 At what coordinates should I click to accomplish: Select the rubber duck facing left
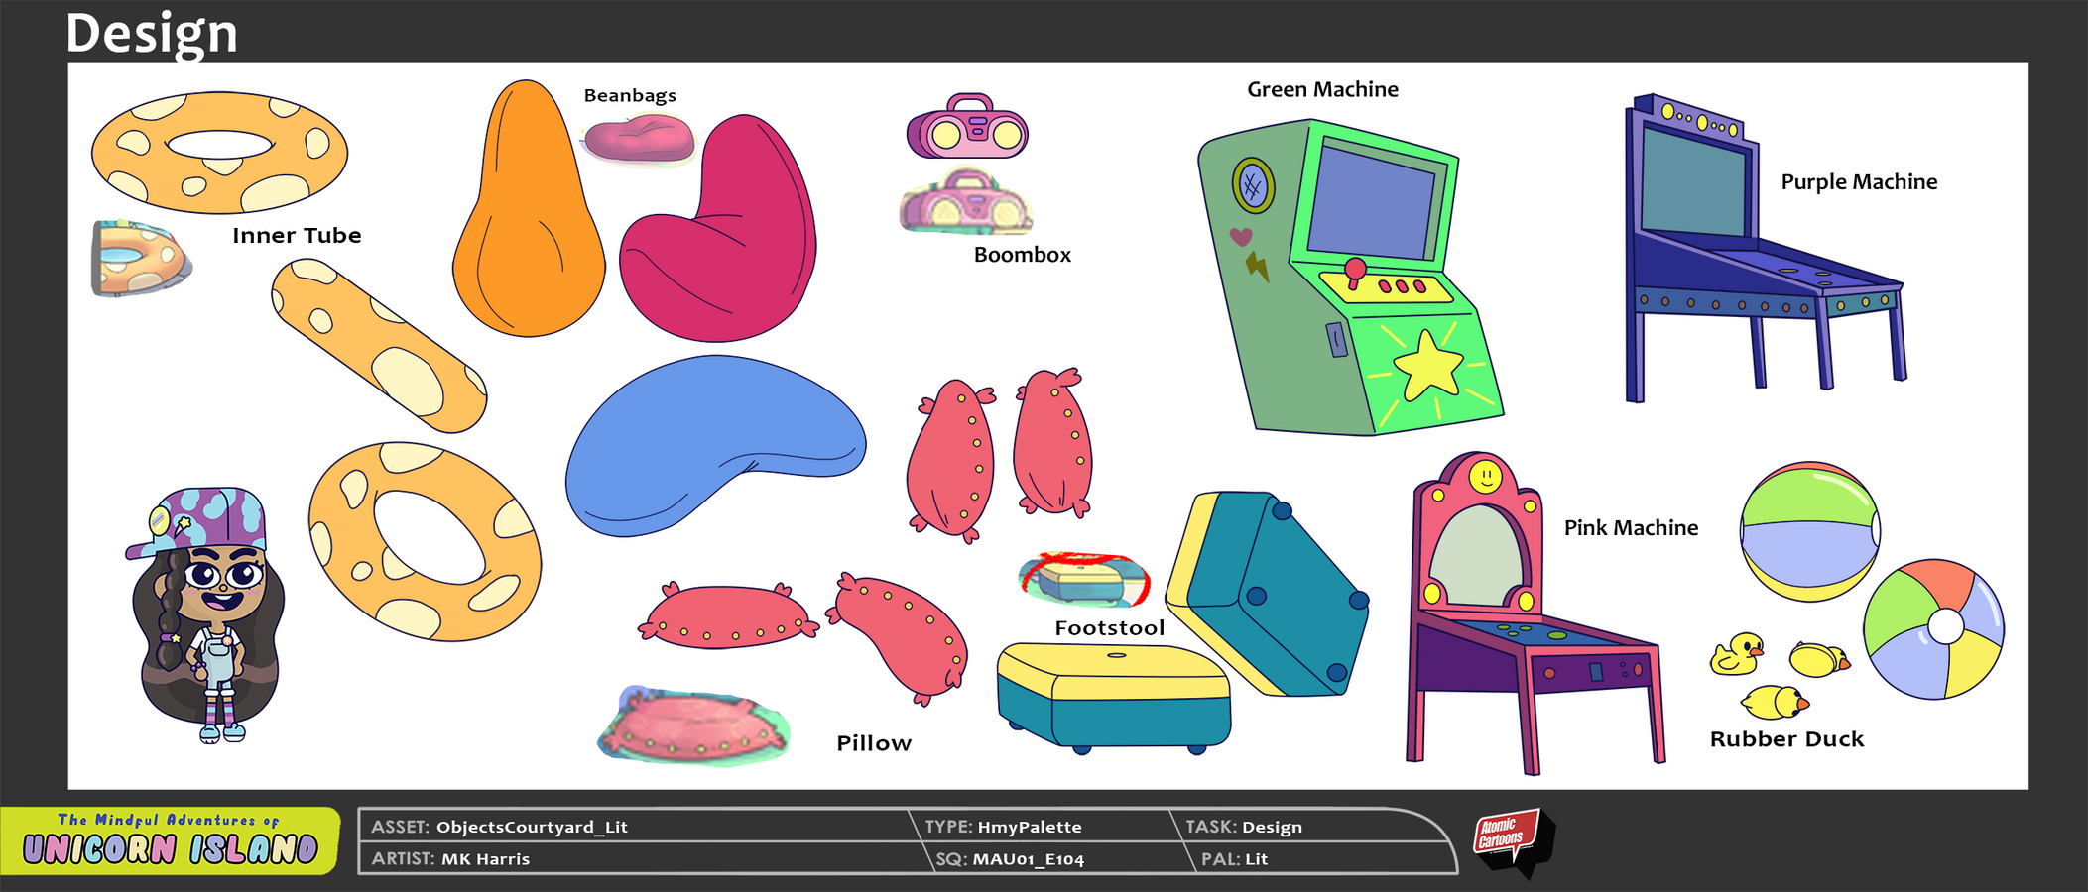[1736, 654]
